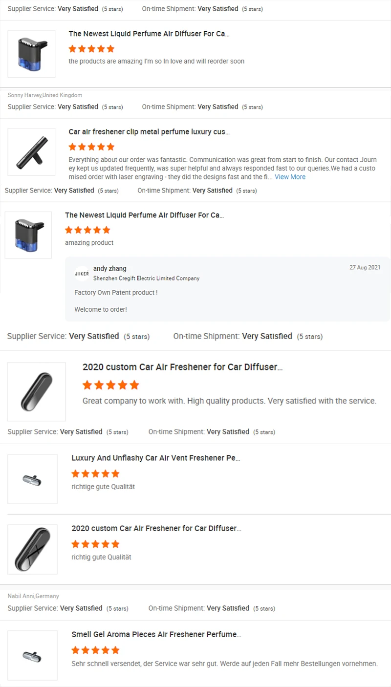
Task: Click the large '2020 custom Car Air Freshener' heading
Action: pyautogui.click(x=182, y=367)
